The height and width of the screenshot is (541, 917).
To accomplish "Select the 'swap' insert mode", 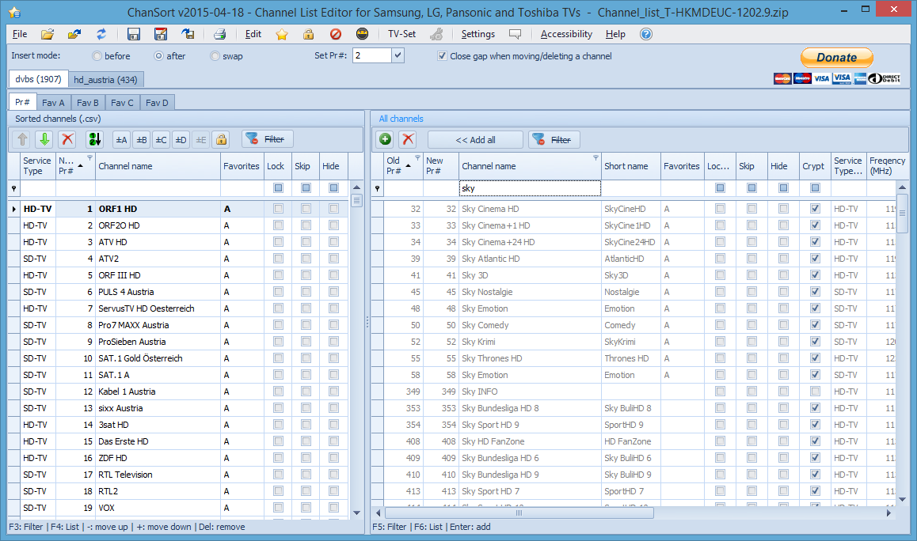I will tap(215, 56).
